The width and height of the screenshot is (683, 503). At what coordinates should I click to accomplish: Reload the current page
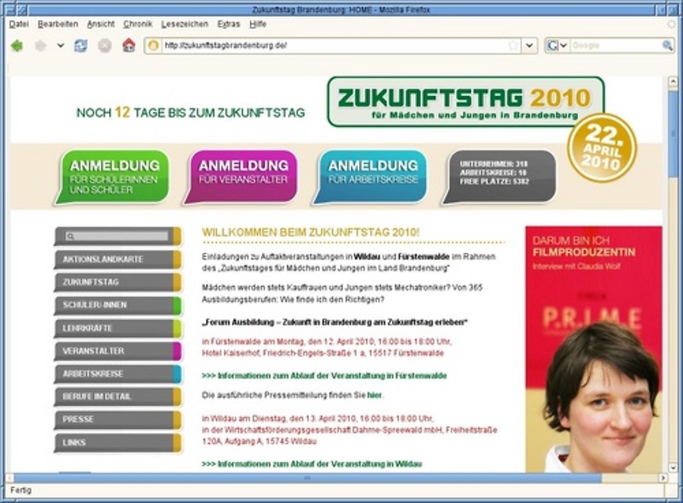tap(80, 46)
